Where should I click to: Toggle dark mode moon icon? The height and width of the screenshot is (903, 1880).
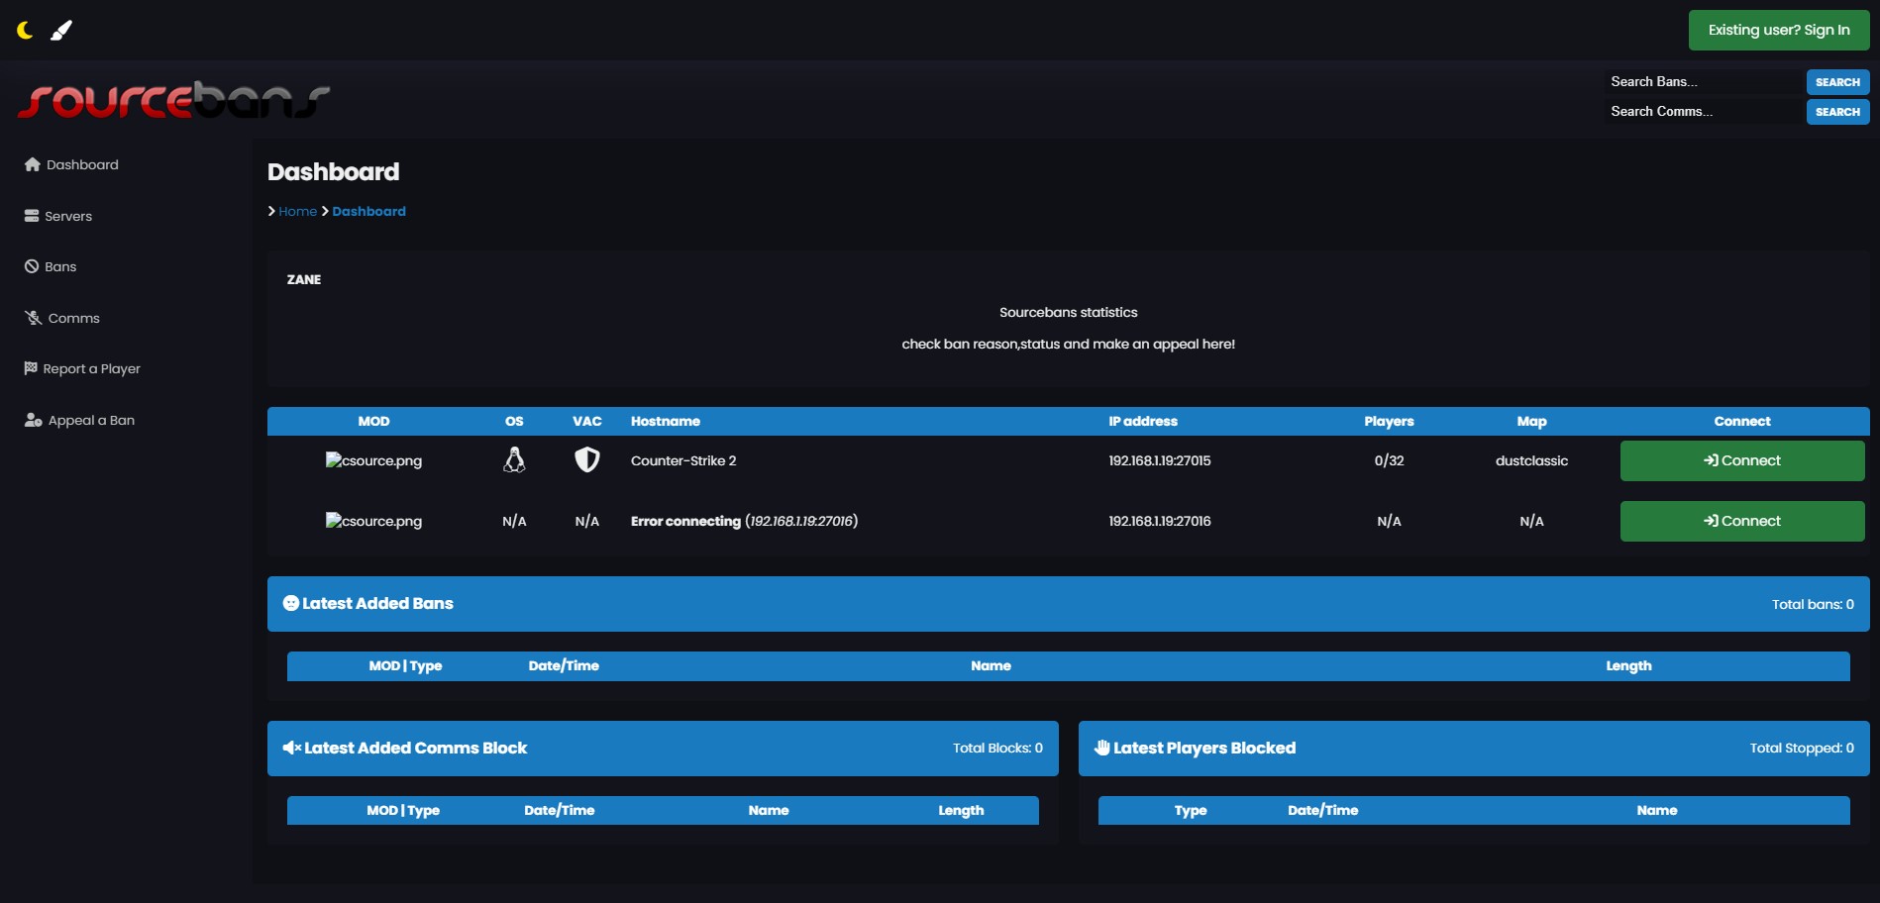(x=26, y=31)
